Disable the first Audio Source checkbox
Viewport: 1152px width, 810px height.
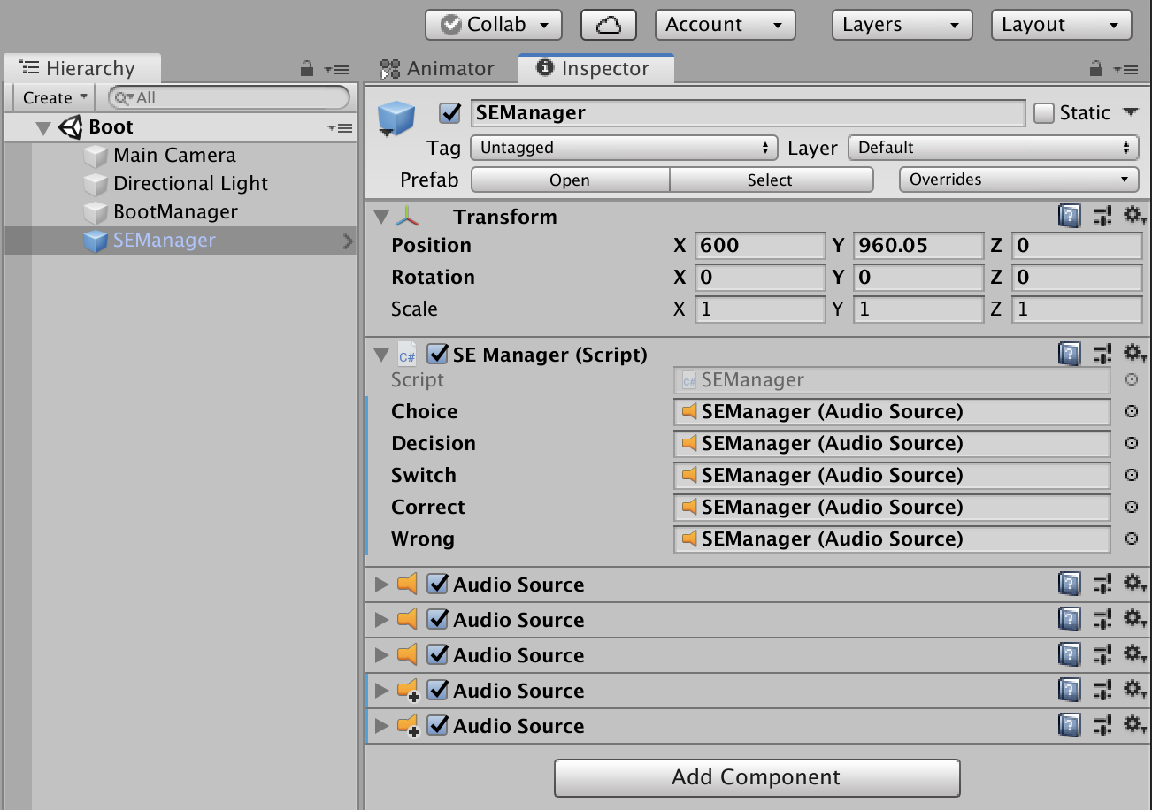click(x=437, y=584)
